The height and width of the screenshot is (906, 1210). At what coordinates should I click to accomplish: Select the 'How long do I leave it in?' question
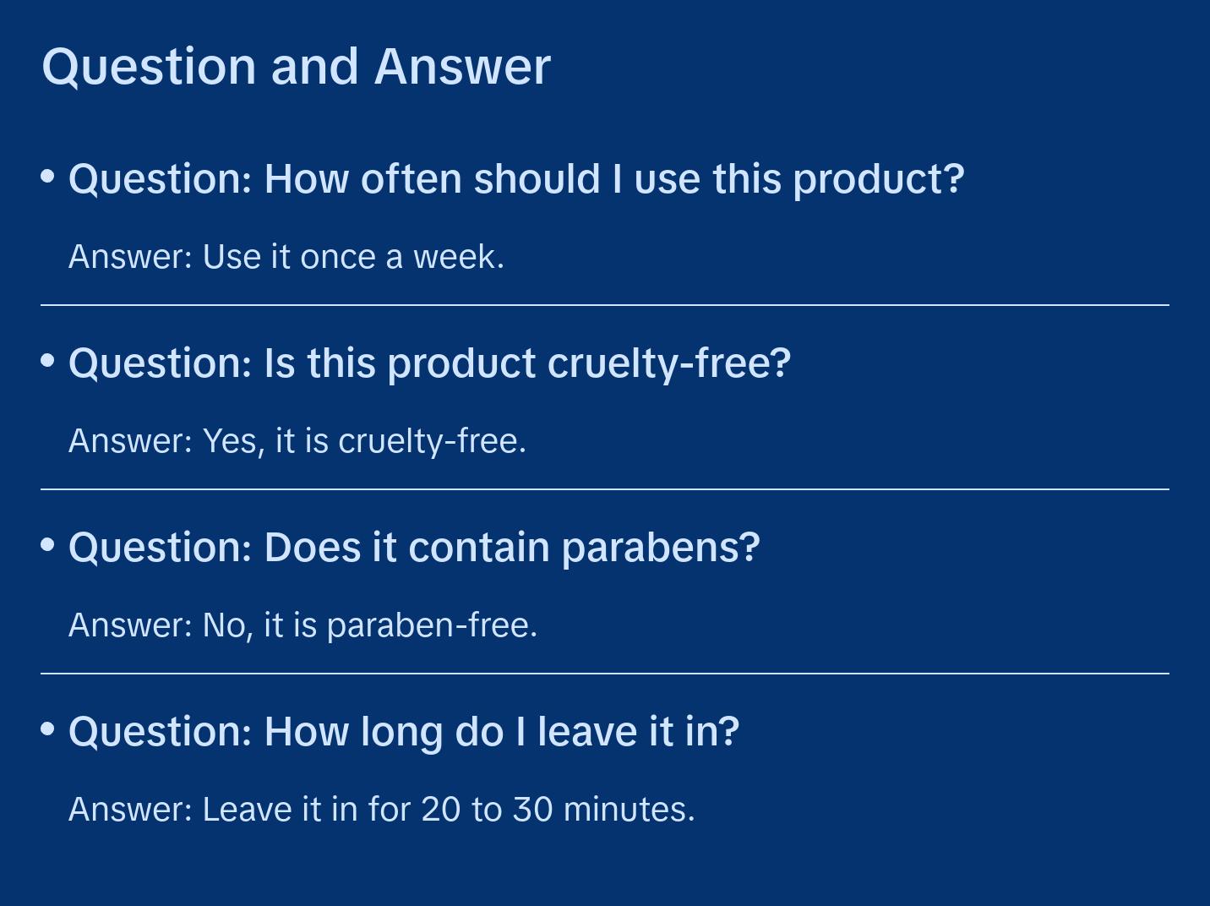click(x=404, y=732)
